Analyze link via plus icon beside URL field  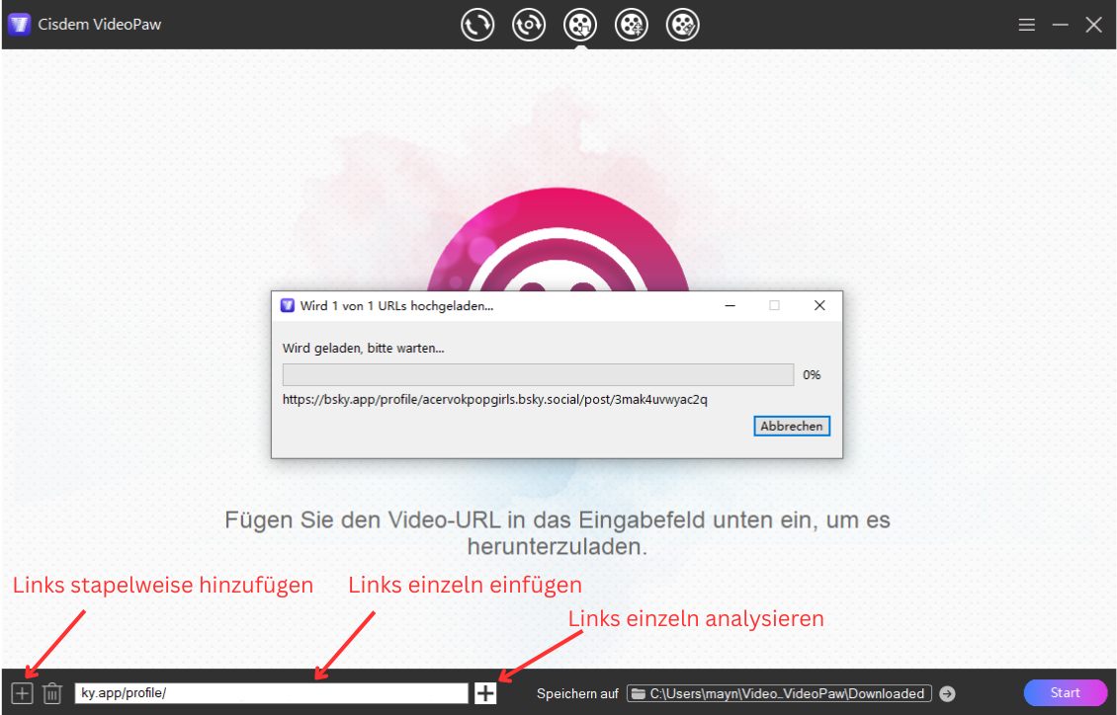484,693
